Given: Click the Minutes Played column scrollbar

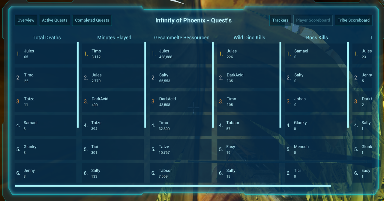Looking at the screenshot, I should pos(145,85).
